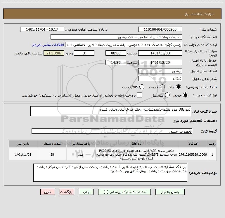Click the delivery province field بوشهر
Image resolution: width=225 pixels, height=218 pixels.
(x=160, y=71)
